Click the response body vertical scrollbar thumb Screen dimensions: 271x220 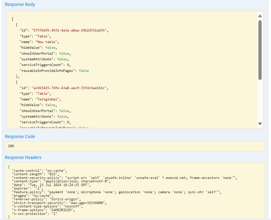coord(260,50)
